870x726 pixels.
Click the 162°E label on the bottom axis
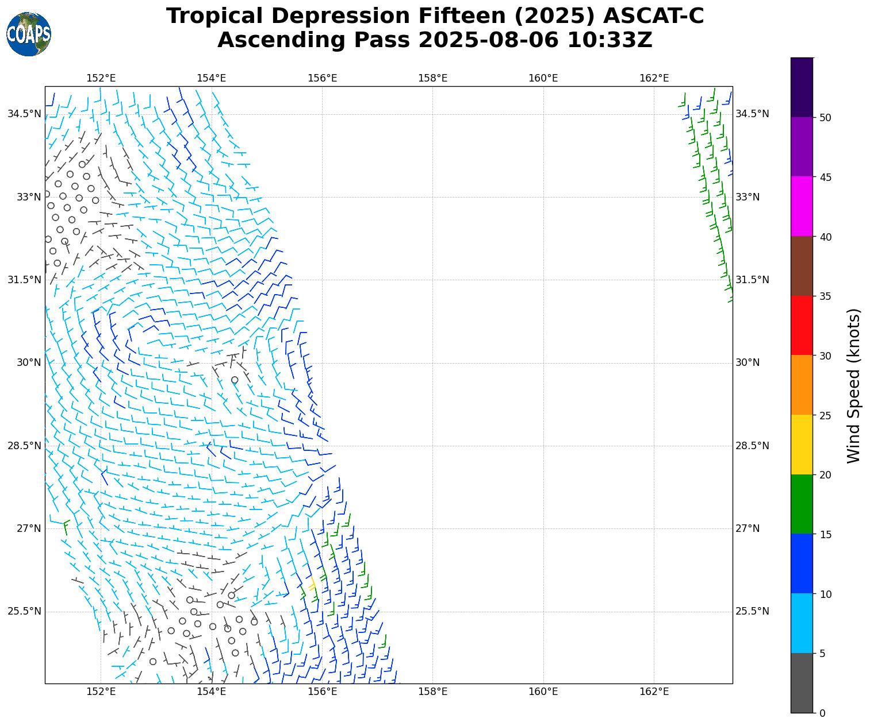[x=654, y=692]
